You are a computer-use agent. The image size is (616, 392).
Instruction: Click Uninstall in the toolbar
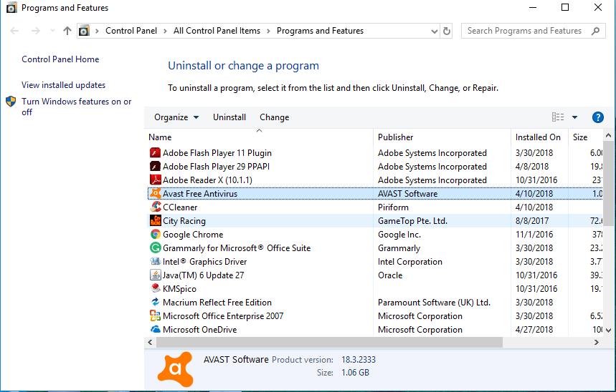click(229, 117)
